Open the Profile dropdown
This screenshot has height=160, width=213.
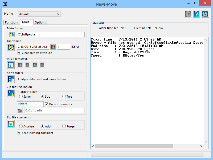[39, 14]
